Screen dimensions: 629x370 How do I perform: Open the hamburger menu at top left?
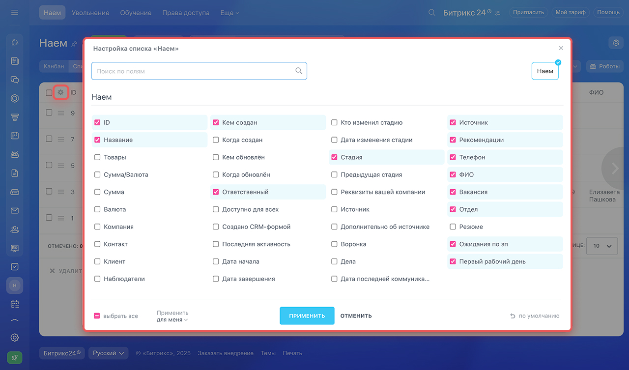click(15, 12)
